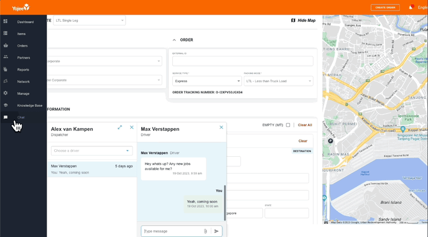Click the Yojee logo
Viewport: 428px width, 237px height.
coord(21,7)
